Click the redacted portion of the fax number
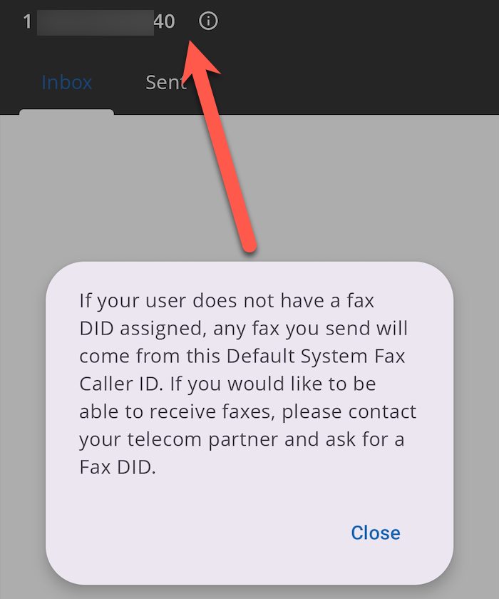This screenshot has width=499, height=599. tap(96, 23)
